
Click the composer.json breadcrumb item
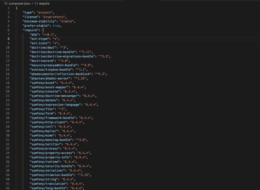(19, 4)
